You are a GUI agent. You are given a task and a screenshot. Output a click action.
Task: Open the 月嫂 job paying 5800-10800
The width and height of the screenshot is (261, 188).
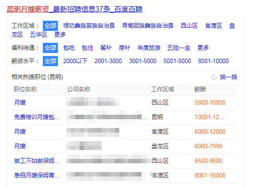point(20,102)
